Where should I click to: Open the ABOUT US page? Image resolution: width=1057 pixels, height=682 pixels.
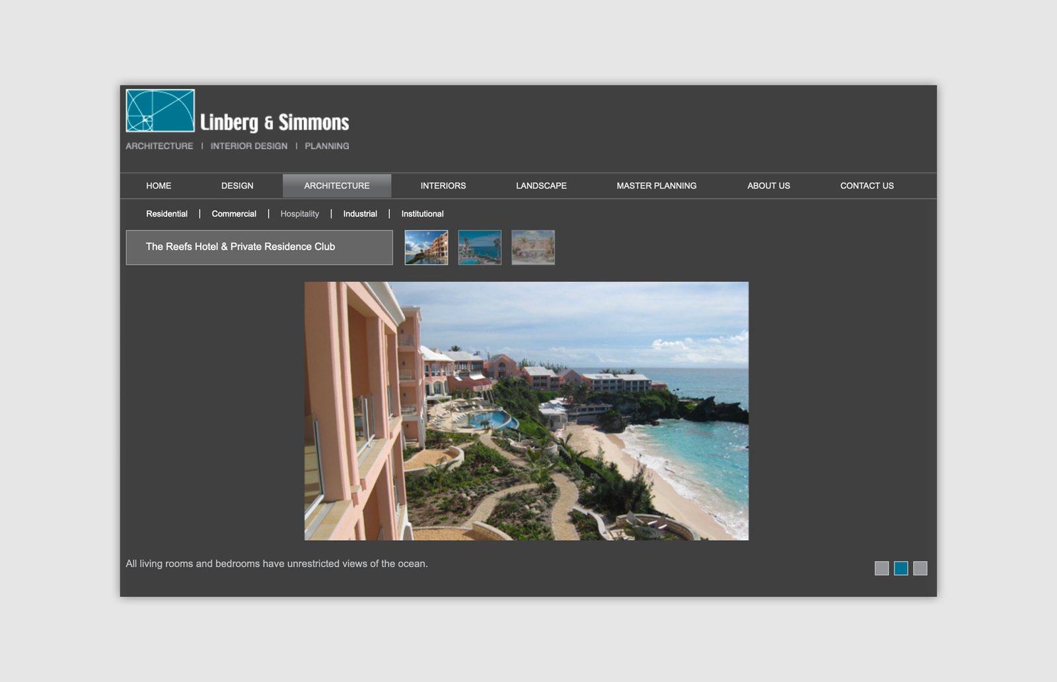(x=768, y=186)
